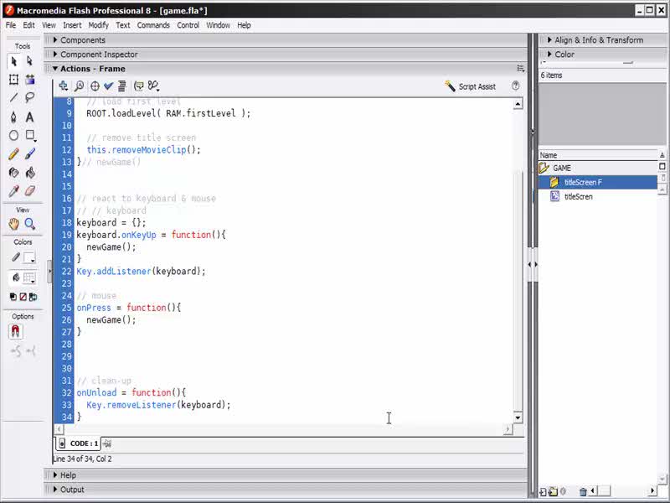Screen dimensions: 670x503
Task: Click the Check Syntax checkmark icon
Action: pos(108,86)
